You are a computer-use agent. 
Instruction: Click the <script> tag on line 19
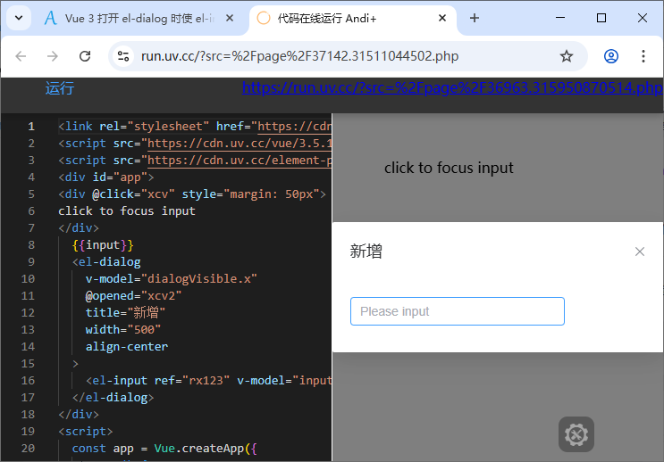(86, 431)
